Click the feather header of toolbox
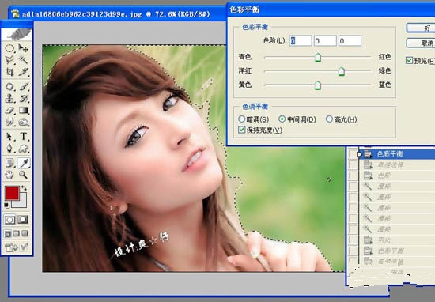 17,34
